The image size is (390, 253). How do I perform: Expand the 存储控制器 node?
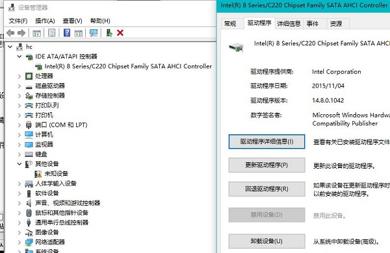click(19, 95)
